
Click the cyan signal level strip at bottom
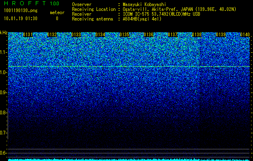(129, 160)
